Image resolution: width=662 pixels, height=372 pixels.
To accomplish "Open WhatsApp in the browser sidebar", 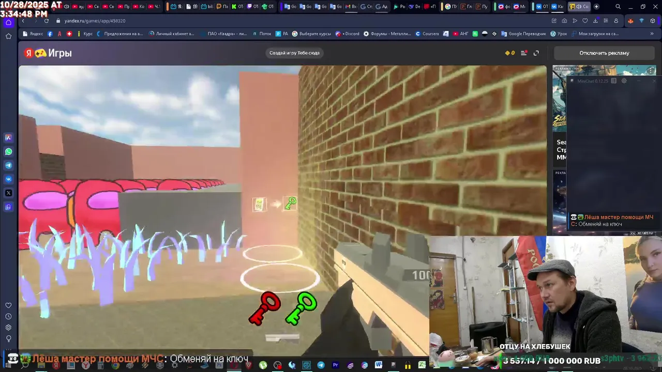I will pos(8,151).
